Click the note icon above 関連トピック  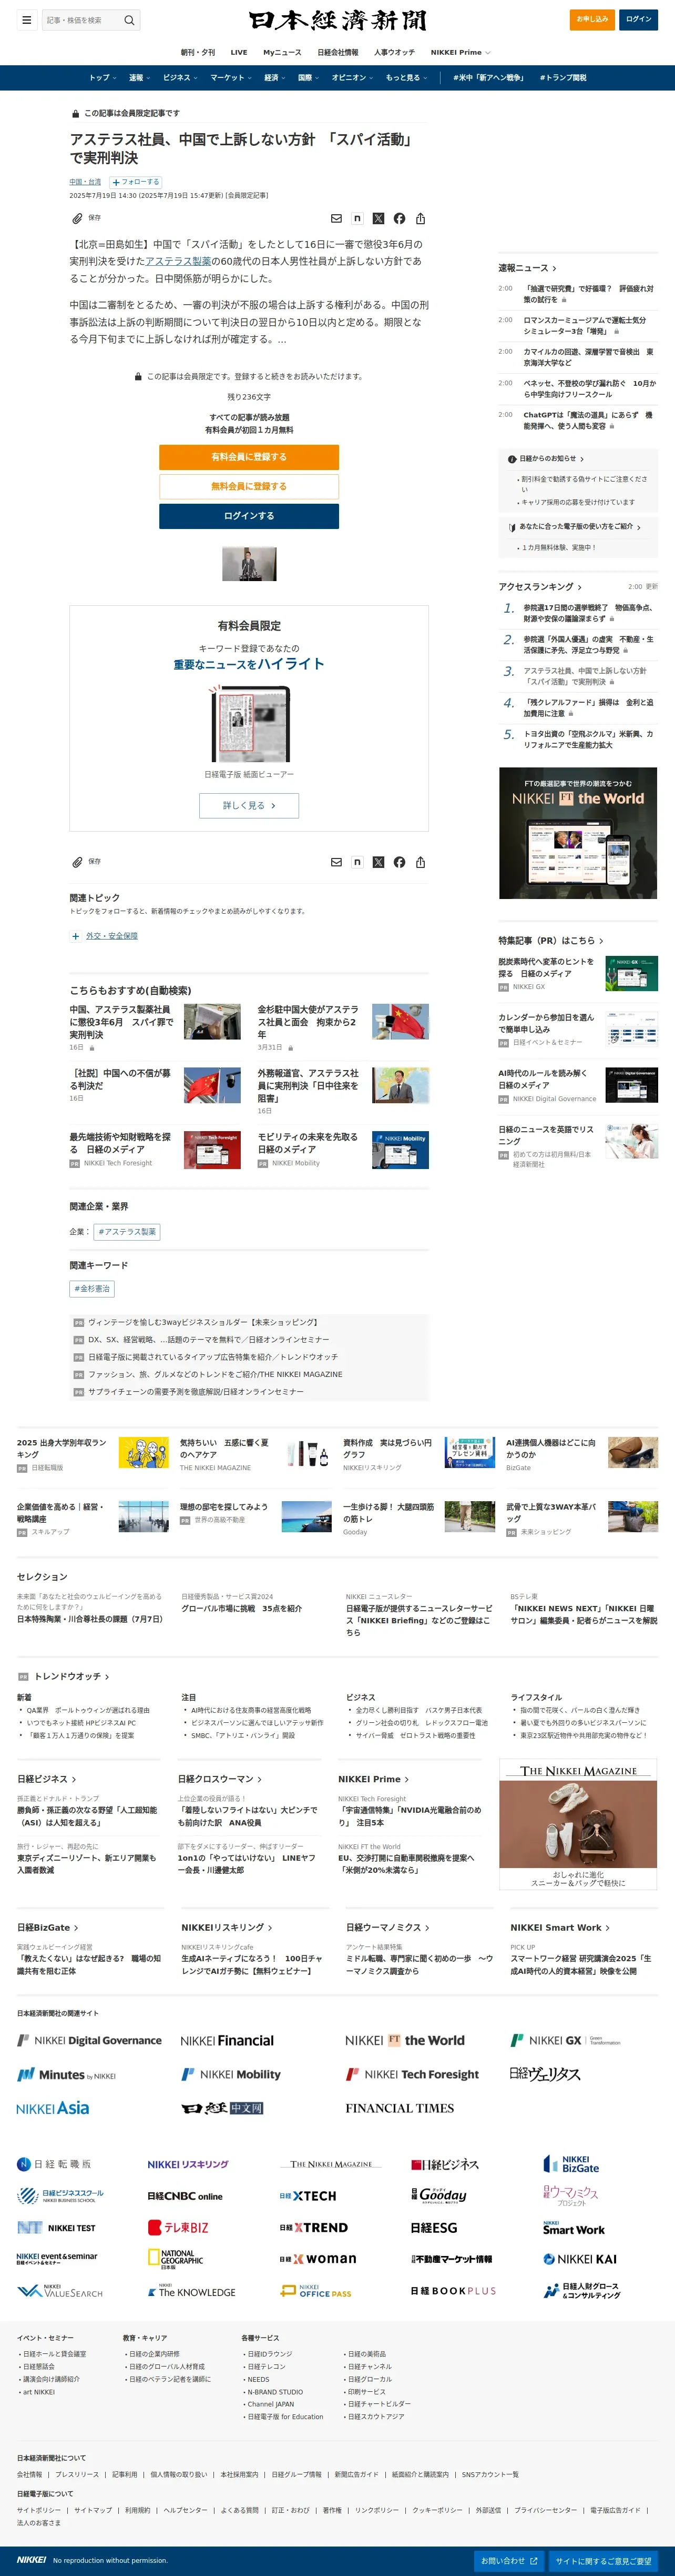[x=357, y=862]
